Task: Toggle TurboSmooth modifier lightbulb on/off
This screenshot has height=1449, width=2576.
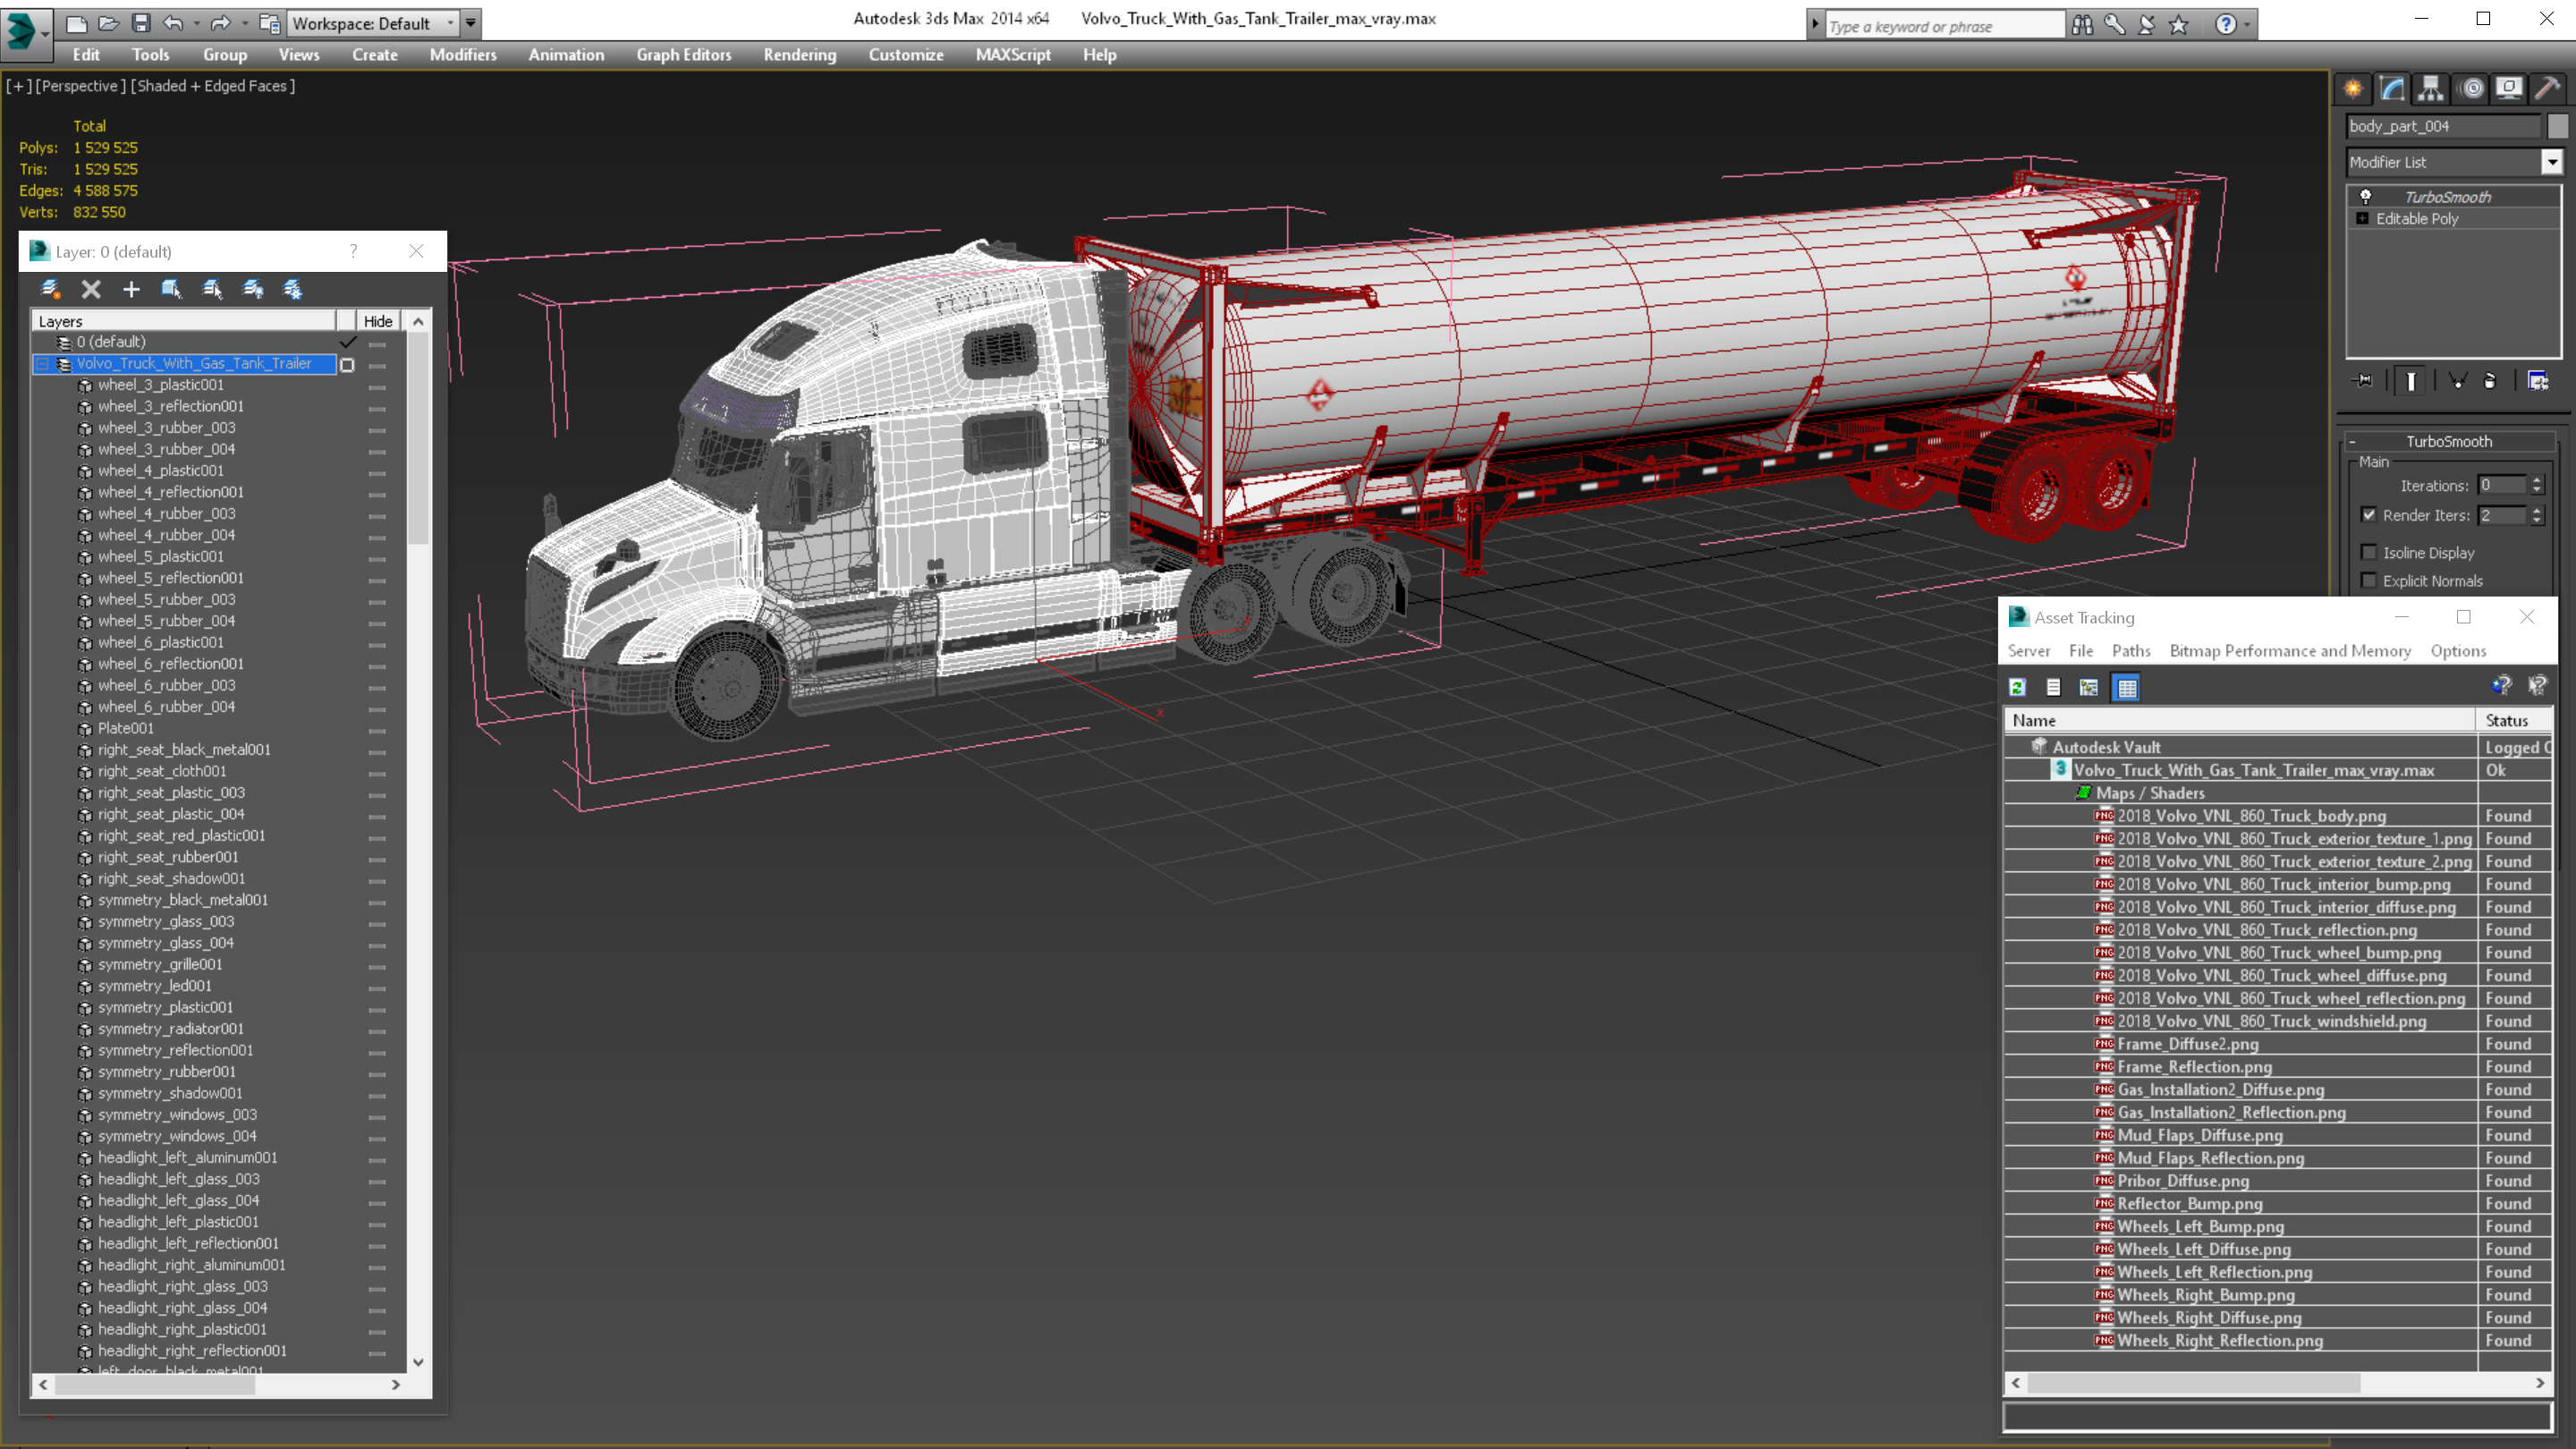Action: (x=2365, y=197)
